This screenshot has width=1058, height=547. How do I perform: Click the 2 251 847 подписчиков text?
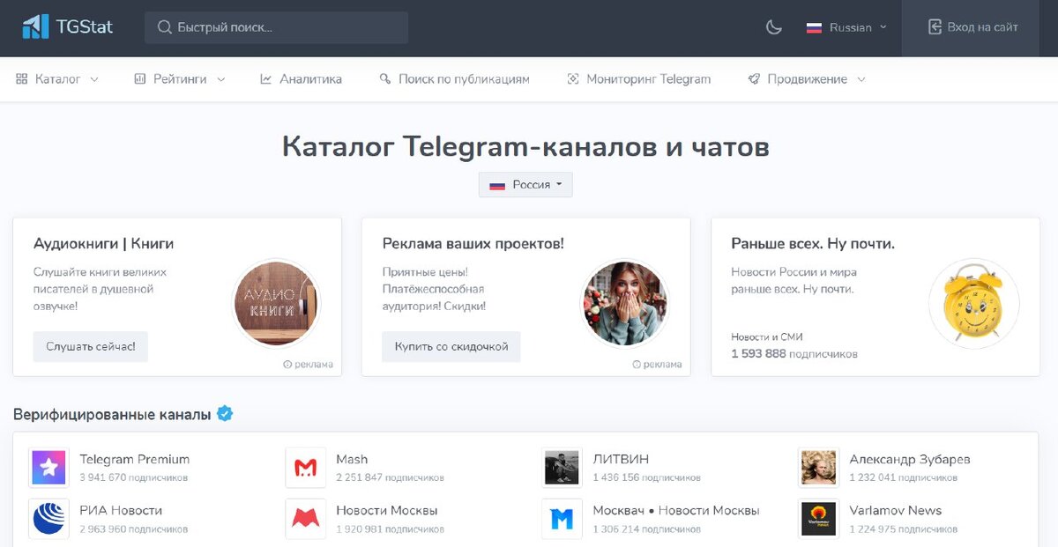coord(390,477)
